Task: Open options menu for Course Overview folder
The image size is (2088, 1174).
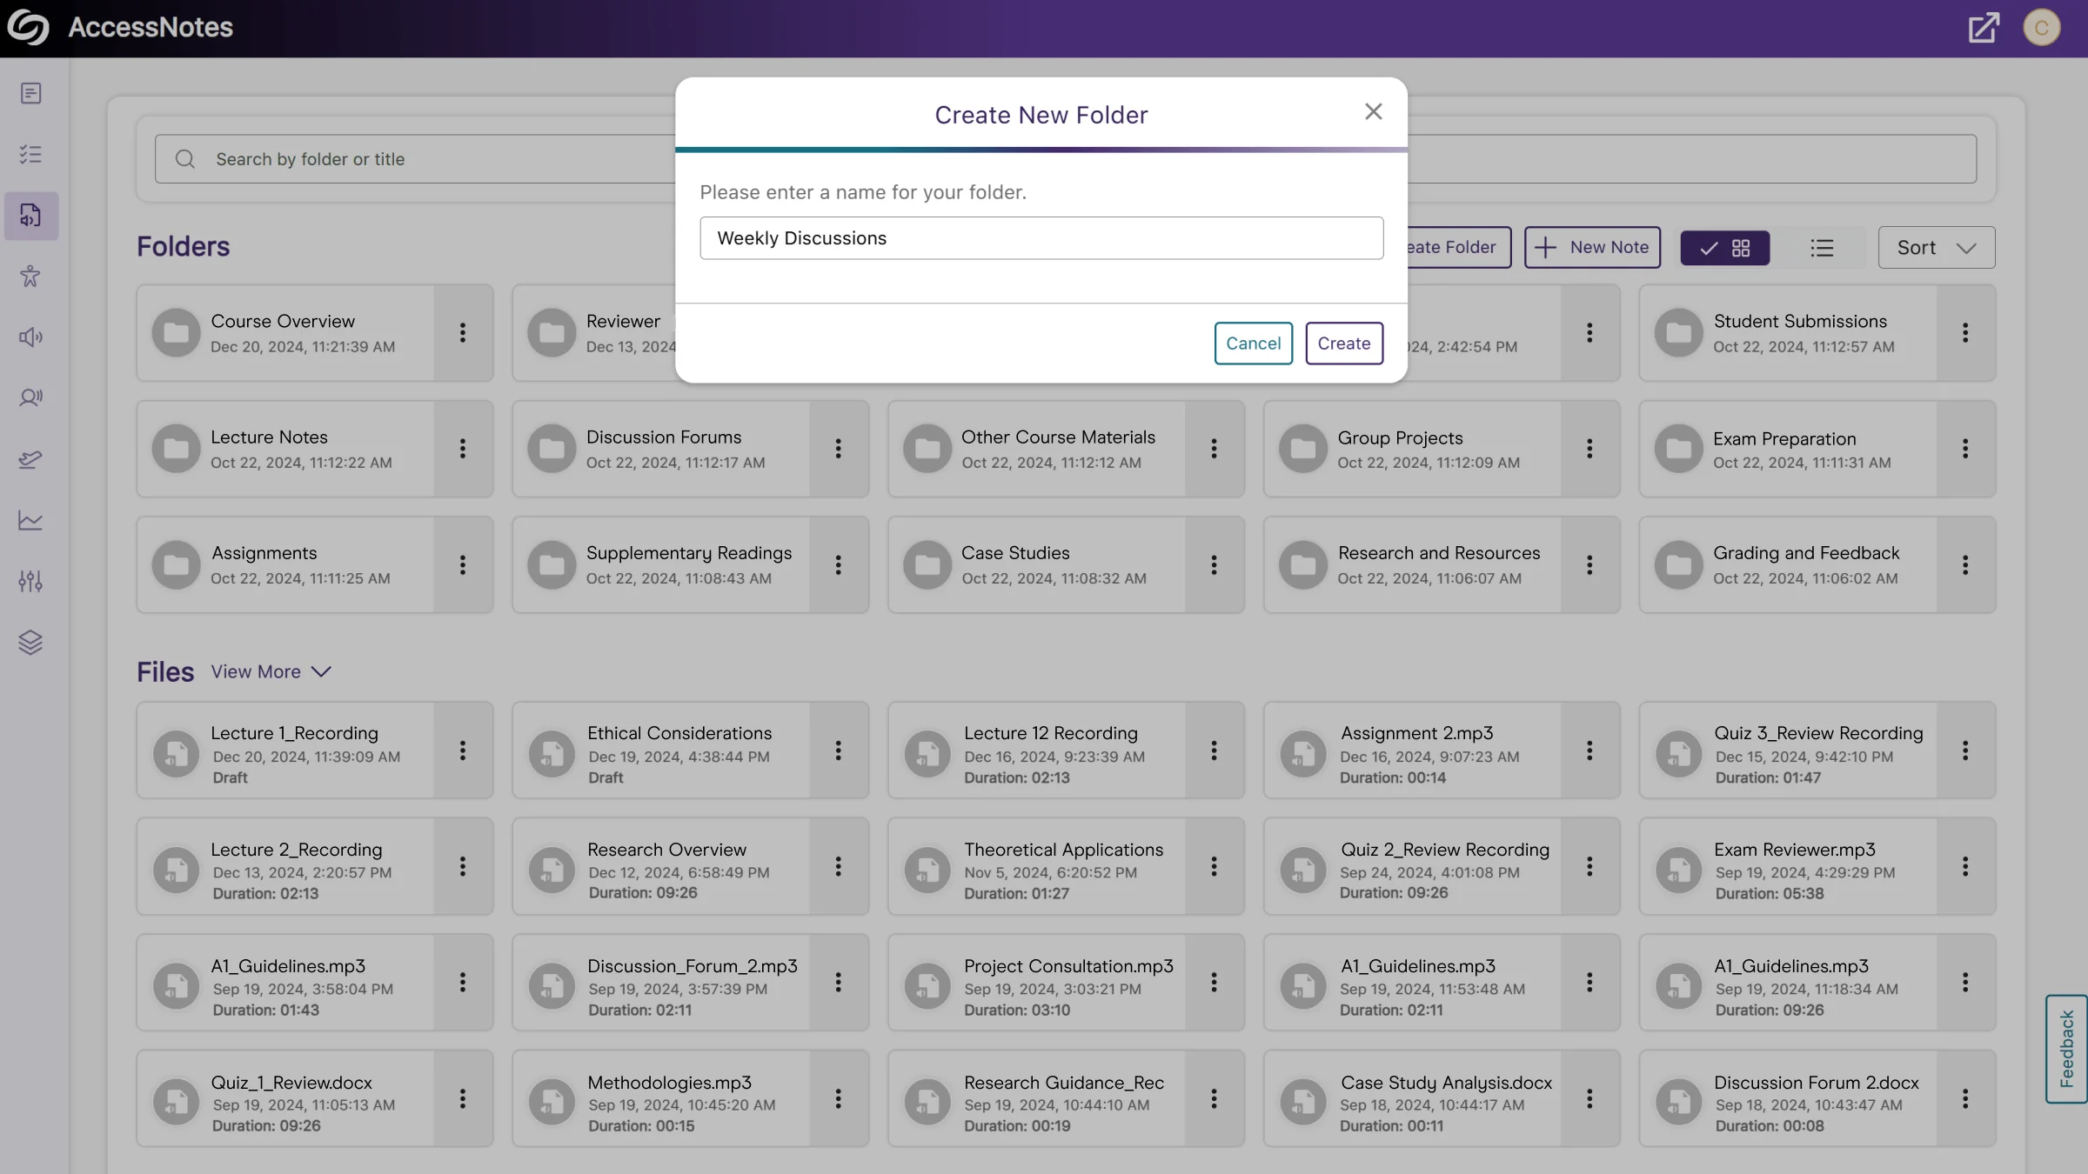Action: tap(463, 332)
